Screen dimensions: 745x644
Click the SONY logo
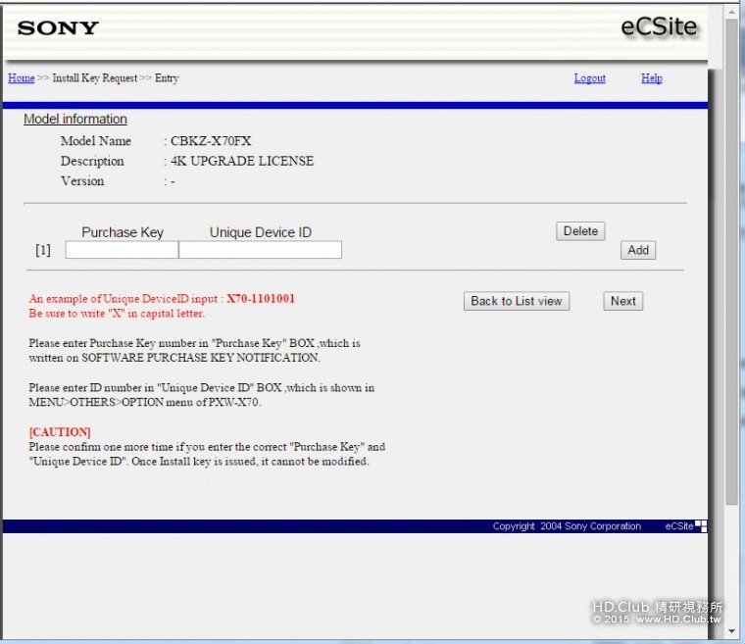click(x=58, y=28)
